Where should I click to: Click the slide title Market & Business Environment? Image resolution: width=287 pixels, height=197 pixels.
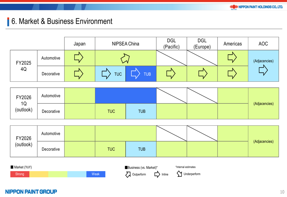62,21
